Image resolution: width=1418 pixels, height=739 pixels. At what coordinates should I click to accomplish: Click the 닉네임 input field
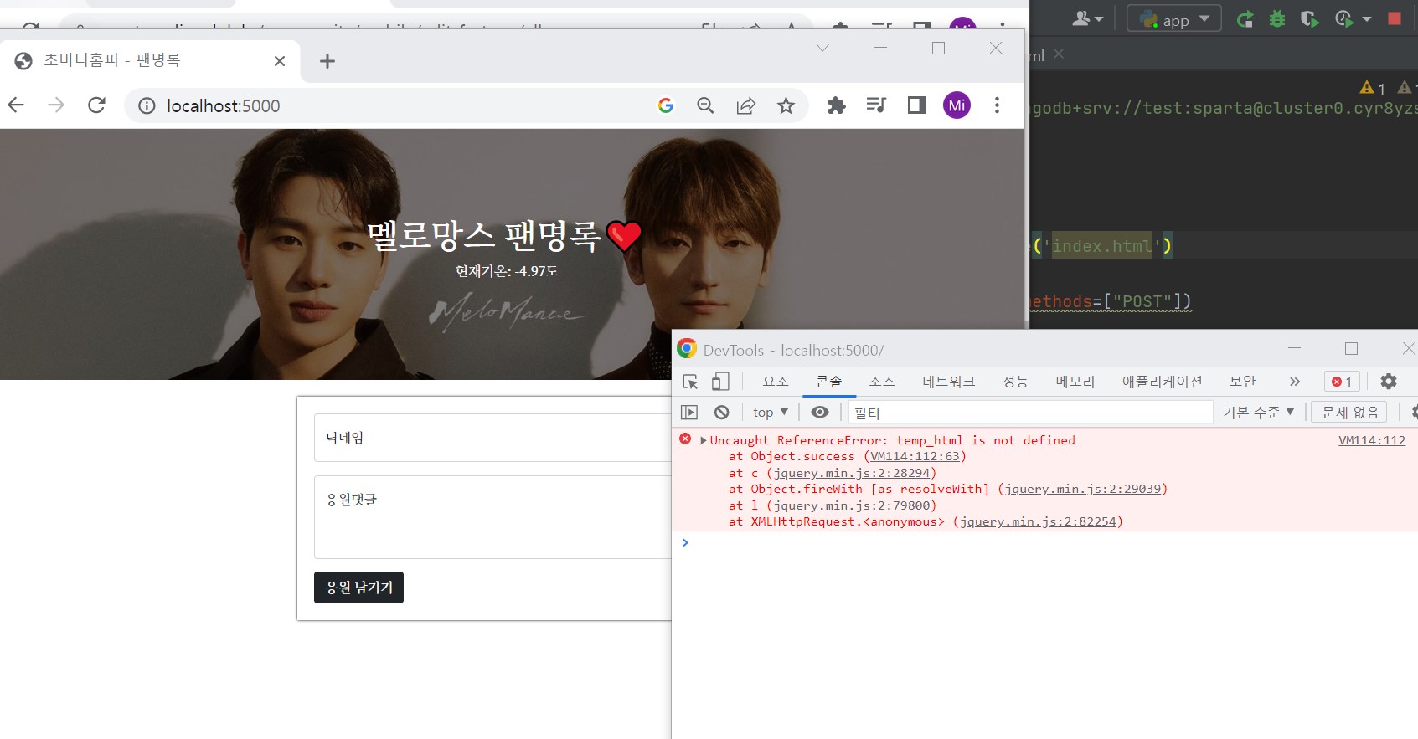[492, 438]
